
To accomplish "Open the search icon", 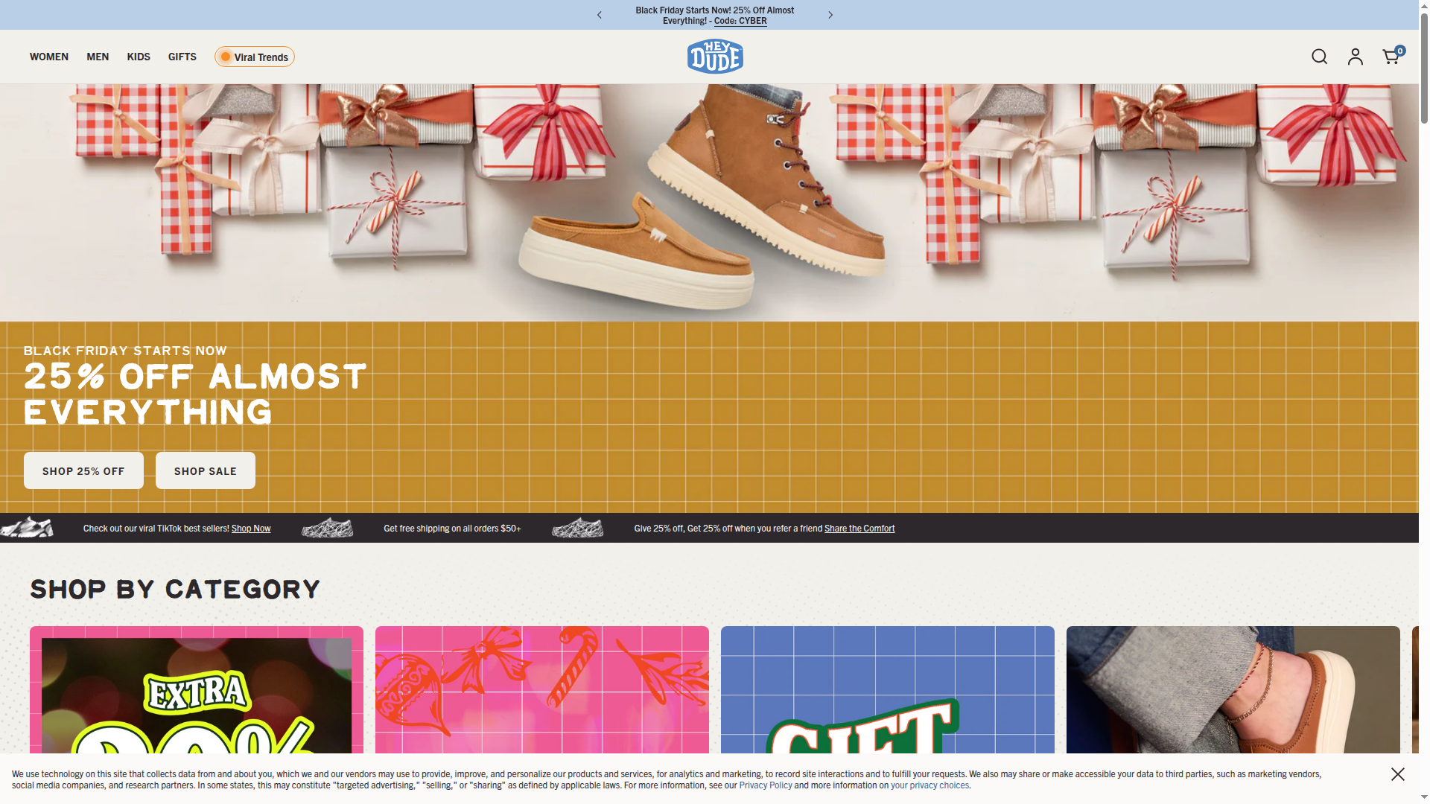I will click(x=1319, y=57).
